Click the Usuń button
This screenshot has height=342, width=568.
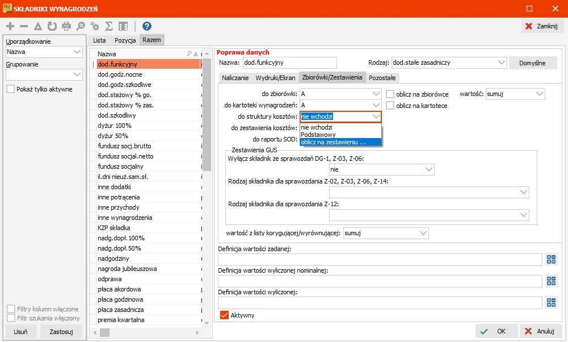point(20,331)
